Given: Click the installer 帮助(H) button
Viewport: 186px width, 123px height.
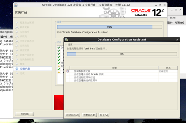Looking at the screenshot, I should pos(25,114).
